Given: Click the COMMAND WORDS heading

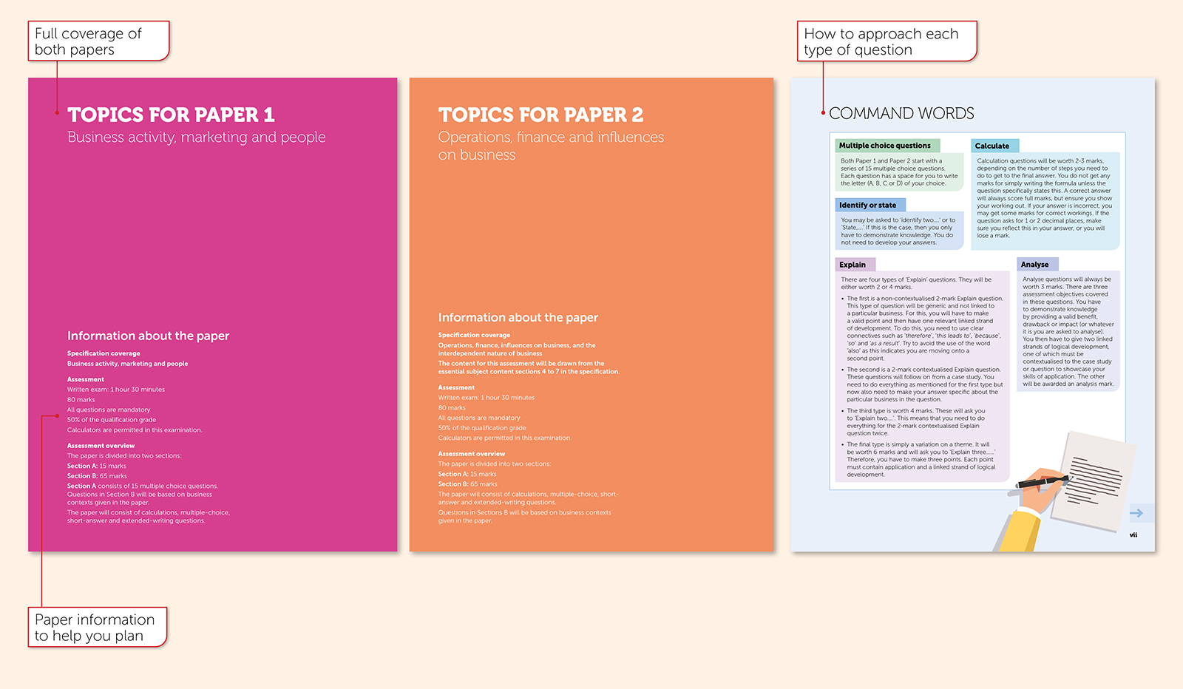Looking at the screenshot, I should pos(902,113).
